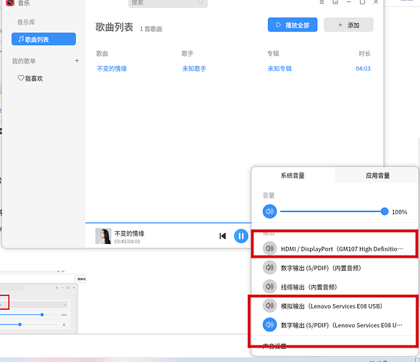The height and width of the screenshot is (362, 420).
Task: Click the 添加 button
Action: click(x=348, y=25)
